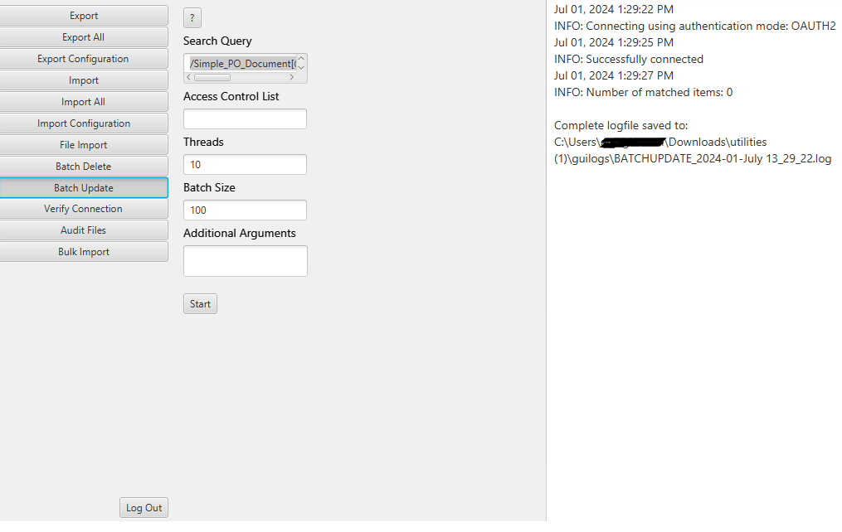Click the question mark help button
The image size is (842, 532).
[192, 18]
